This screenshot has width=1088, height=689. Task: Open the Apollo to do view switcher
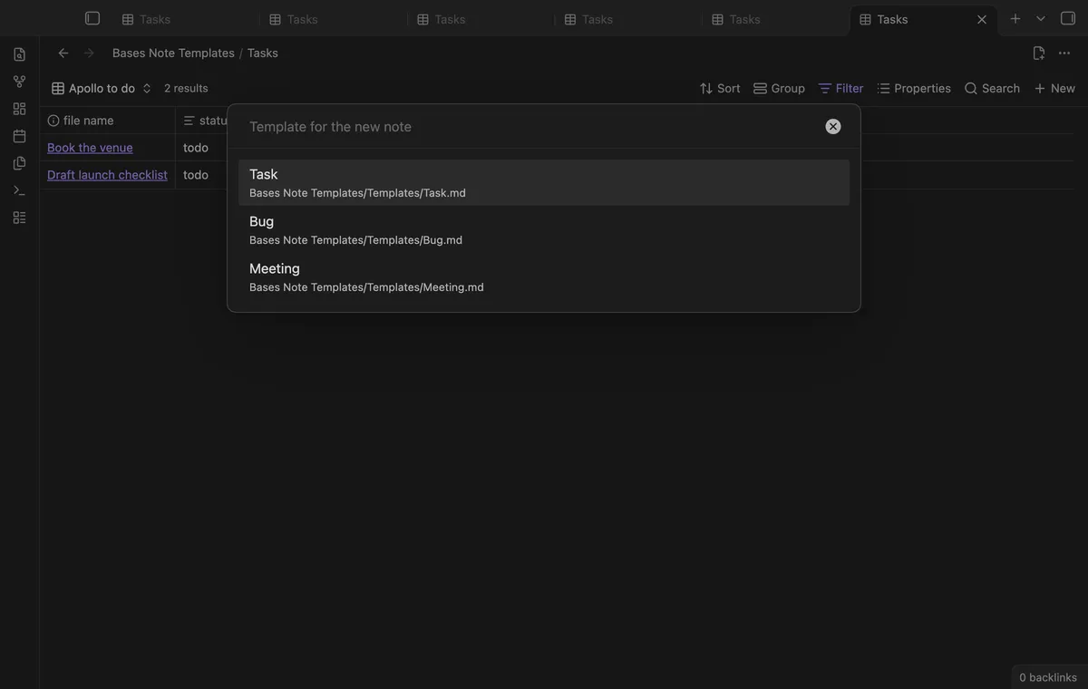tap(102, 88)
